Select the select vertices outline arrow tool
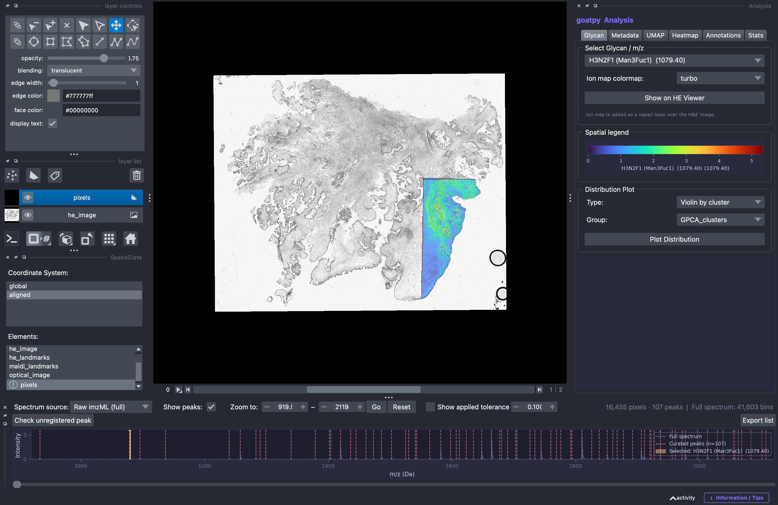778x505 pixels. (x=100, y=25)
